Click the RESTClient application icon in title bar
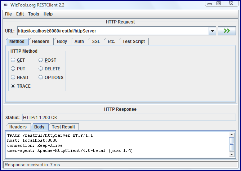 pyautogui.click(x=6, y=5)
